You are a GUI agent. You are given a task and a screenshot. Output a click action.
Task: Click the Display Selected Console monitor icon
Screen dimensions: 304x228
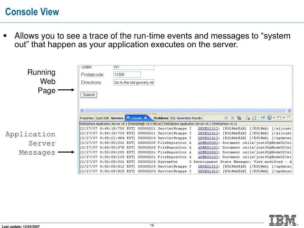click(269, 118)
